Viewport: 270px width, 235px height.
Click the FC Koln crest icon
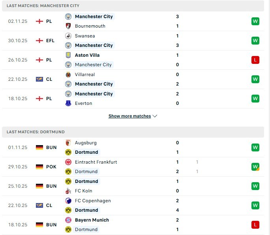coord(68,191)
